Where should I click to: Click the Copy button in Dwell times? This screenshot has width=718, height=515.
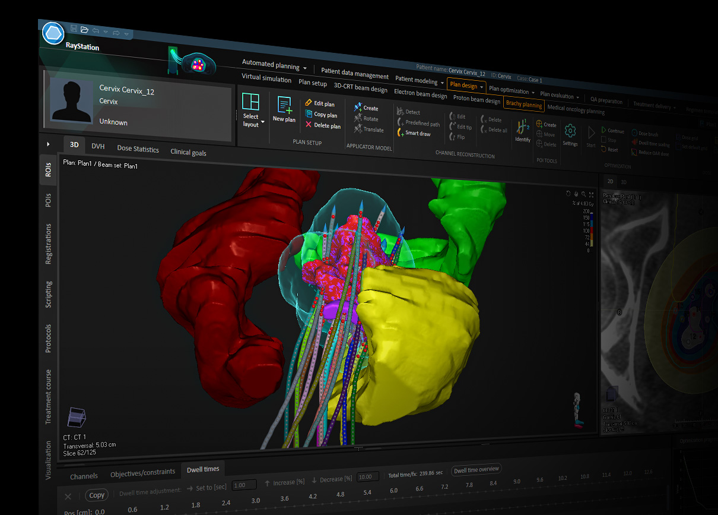(97, 495)
